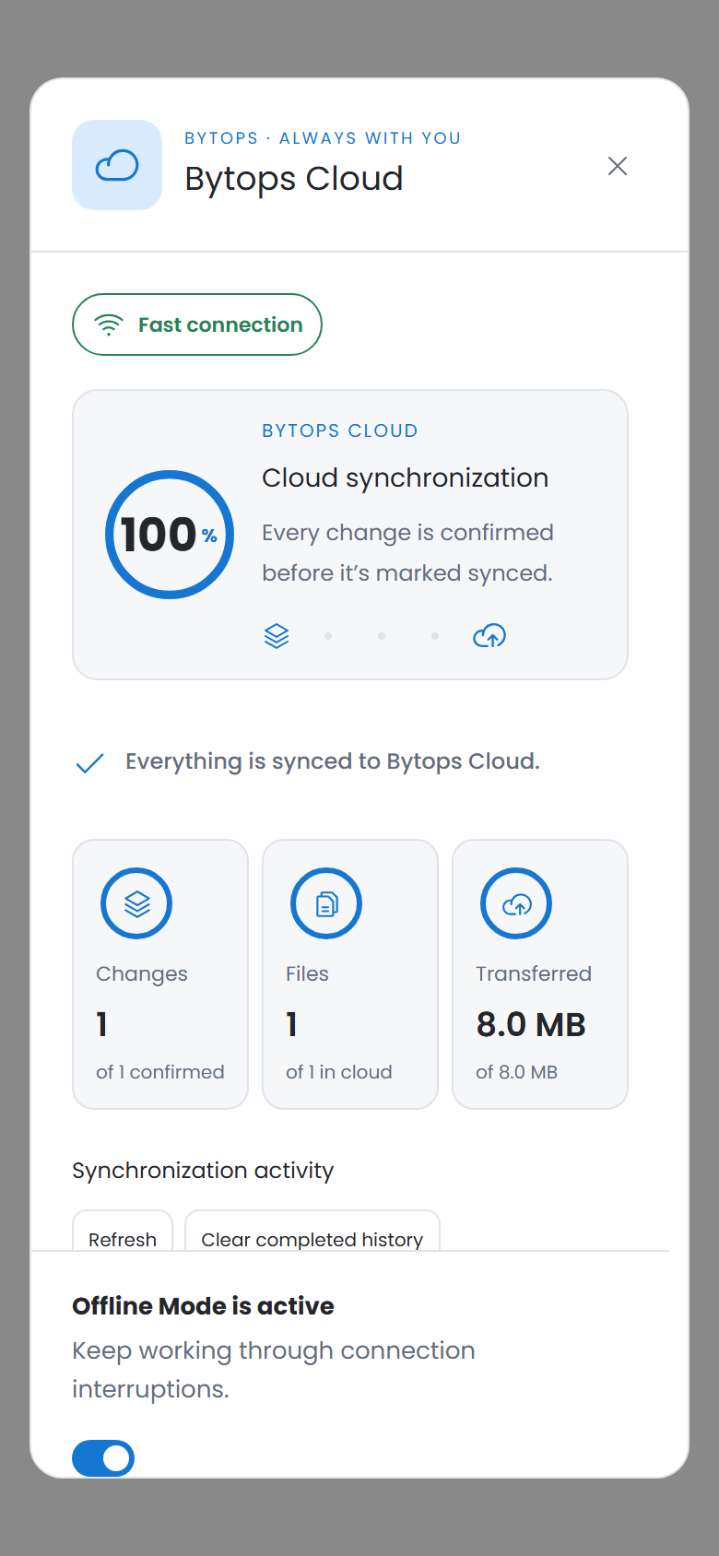
Task: Click the 100% sync progress ring
Action: (x=170, y=535)
